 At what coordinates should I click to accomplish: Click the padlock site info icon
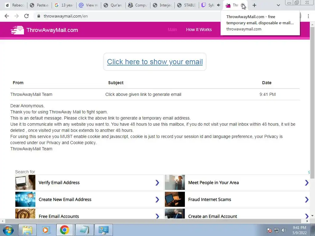click(x=39, y=16)
